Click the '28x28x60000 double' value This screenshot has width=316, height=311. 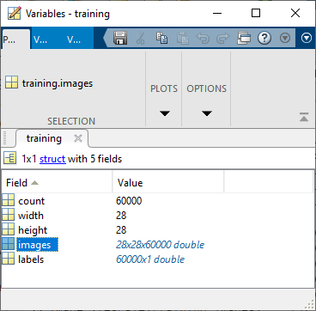point(161,245)
